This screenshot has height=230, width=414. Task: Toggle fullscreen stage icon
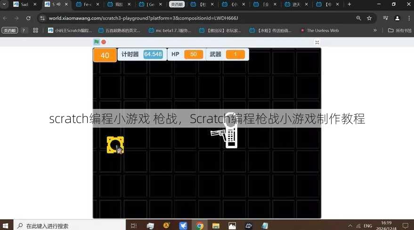(x=317, y=42)
